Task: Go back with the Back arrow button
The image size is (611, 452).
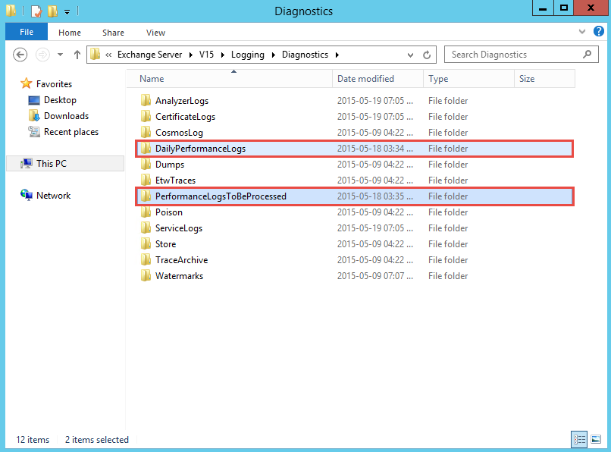Action: pos(20,55)
